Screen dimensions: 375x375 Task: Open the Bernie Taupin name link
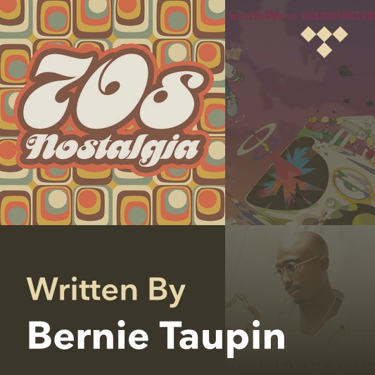coord(157,337)
